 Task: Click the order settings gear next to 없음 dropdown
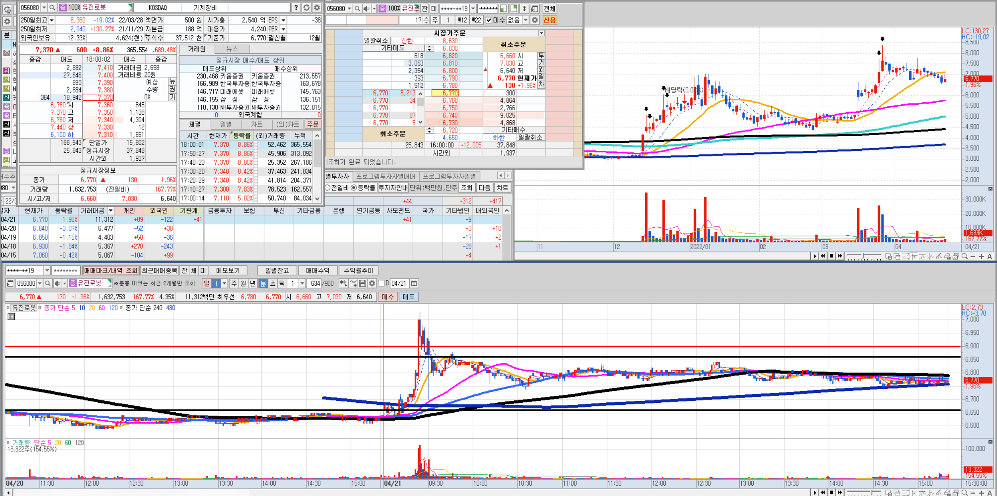pos(535,20)
